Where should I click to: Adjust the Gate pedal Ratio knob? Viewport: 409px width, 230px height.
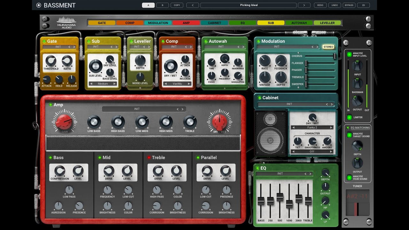coord(67,61)
